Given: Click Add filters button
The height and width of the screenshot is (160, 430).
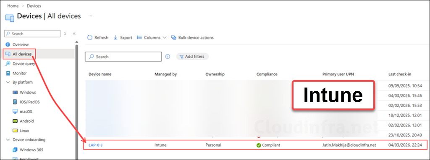Looking at the screenshot, I should (192, 57).
